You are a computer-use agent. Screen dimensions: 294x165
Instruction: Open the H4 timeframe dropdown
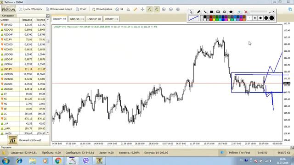(x=119, y=9)
